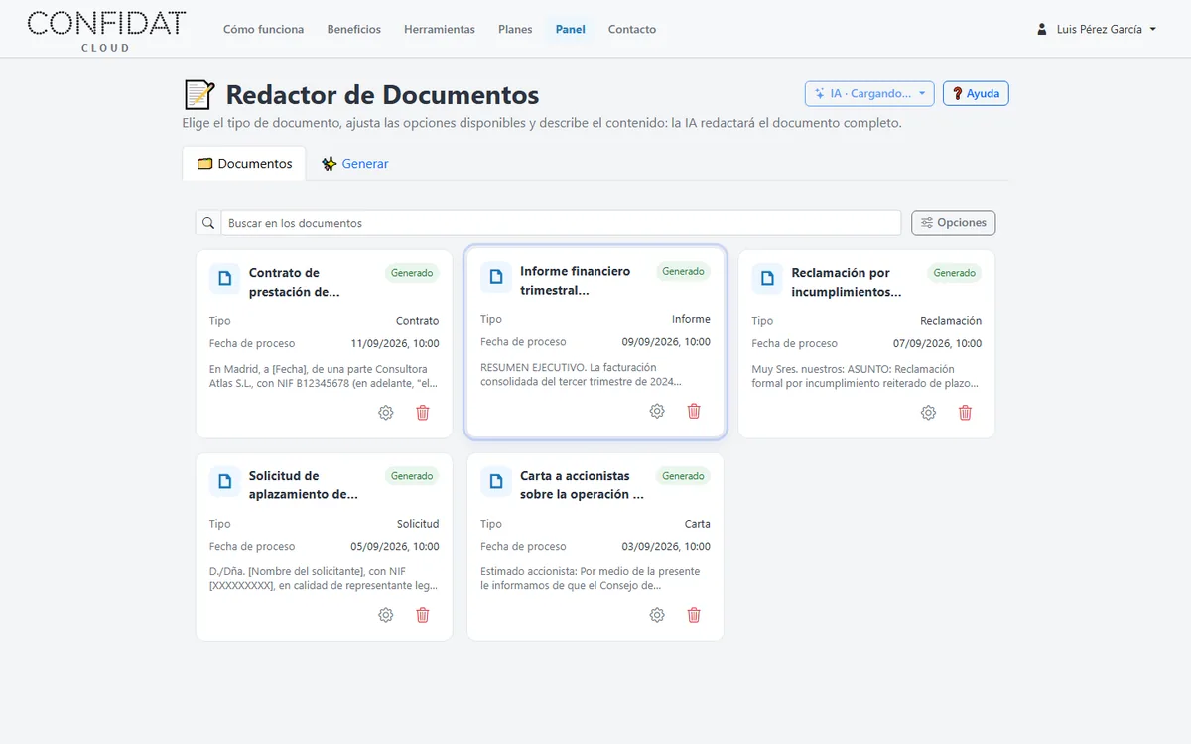Screen dimensions: 1191x744
Task: Click the Estimado accionista preview text
Action: click(x=592, y=578)
